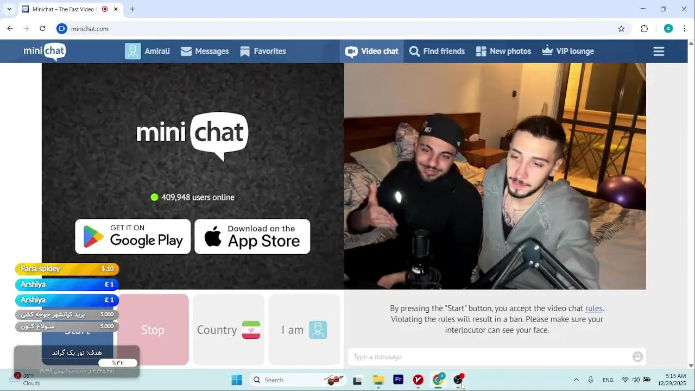Open the Country selector

[x=229, y=330]
